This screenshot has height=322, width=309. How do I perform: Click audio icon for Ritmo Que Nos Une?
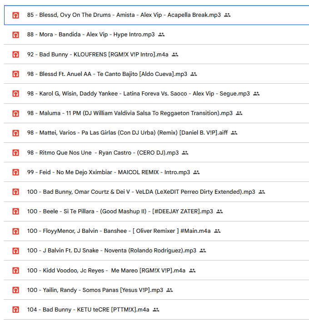click(x=16, y=152)
